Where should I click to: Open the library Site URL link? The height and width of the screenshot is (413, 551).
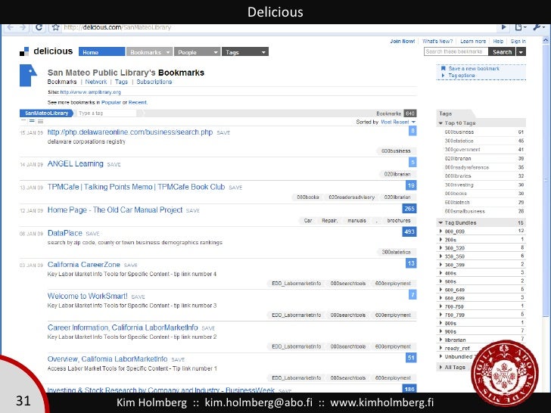(90, 92)
